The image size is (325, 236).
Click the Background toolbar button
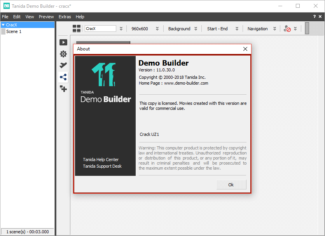point(179,29)
